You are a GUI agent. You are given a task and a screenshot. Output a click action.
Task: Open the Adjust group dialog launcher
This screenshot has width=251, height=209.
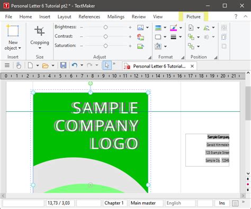click(x=150, y=57)
